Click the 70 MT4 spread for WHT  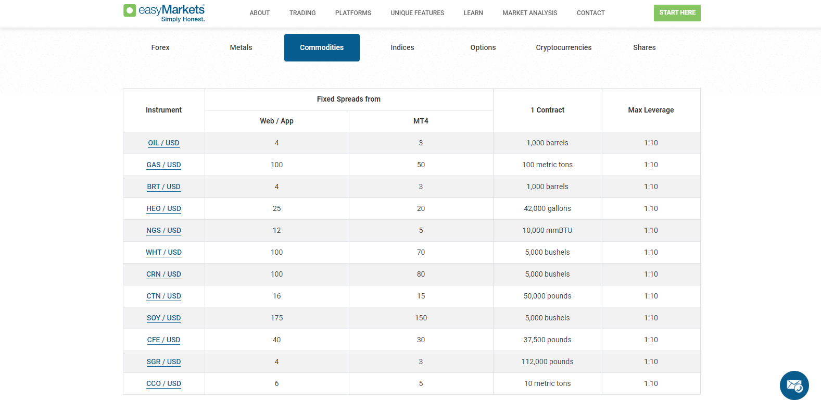point(421,252)
